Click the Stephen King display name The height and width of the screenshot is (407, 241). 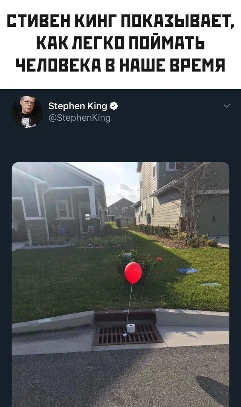coord(78,106)
